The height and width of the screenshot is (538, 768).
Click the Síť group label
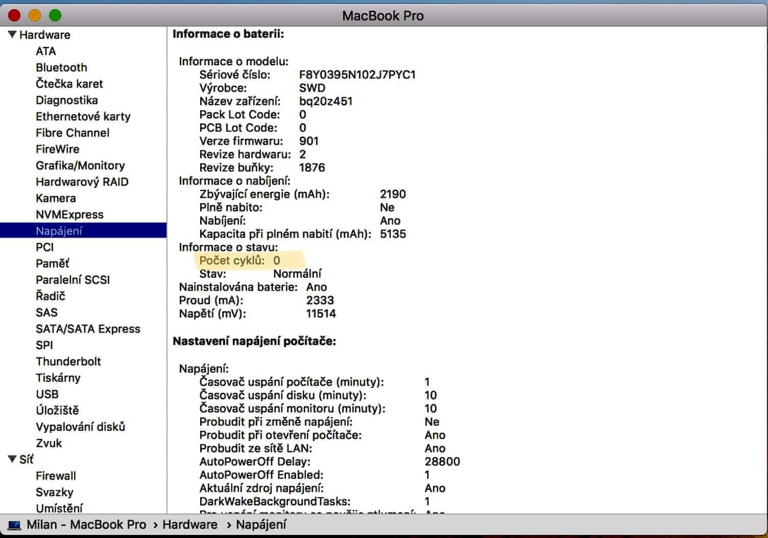coord(27,459)
